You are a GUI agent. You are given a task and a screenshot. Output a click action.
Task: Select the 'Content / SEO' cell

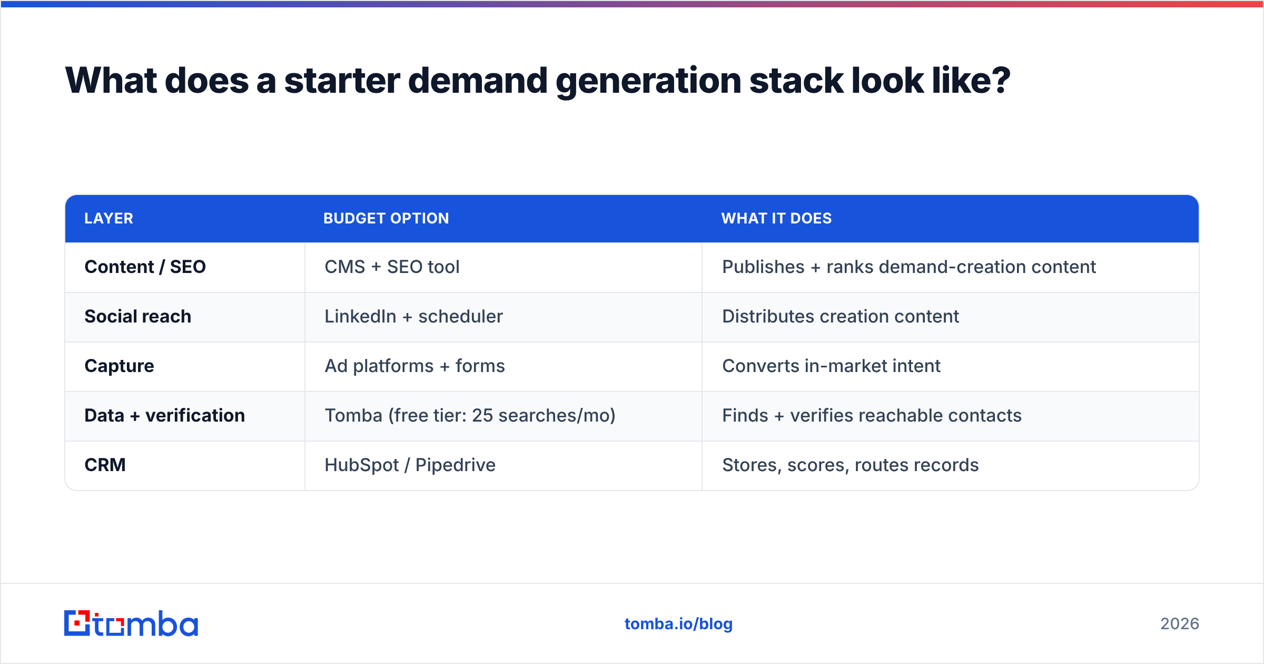[185, 267]
